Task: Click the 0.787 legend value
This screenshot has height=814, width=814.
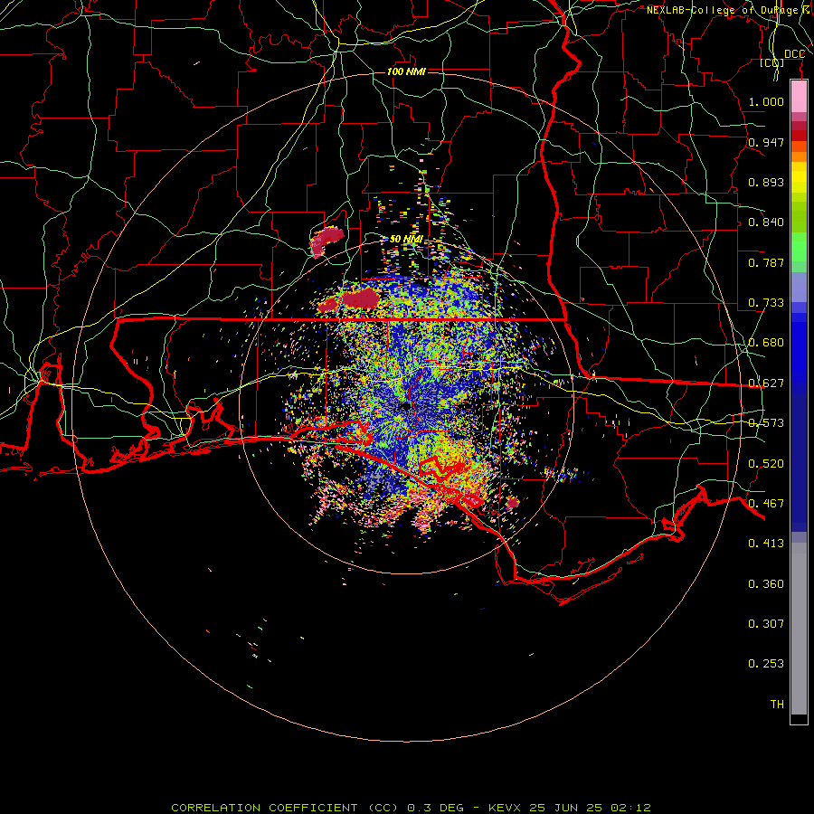Action: click(x=766, y=262)
